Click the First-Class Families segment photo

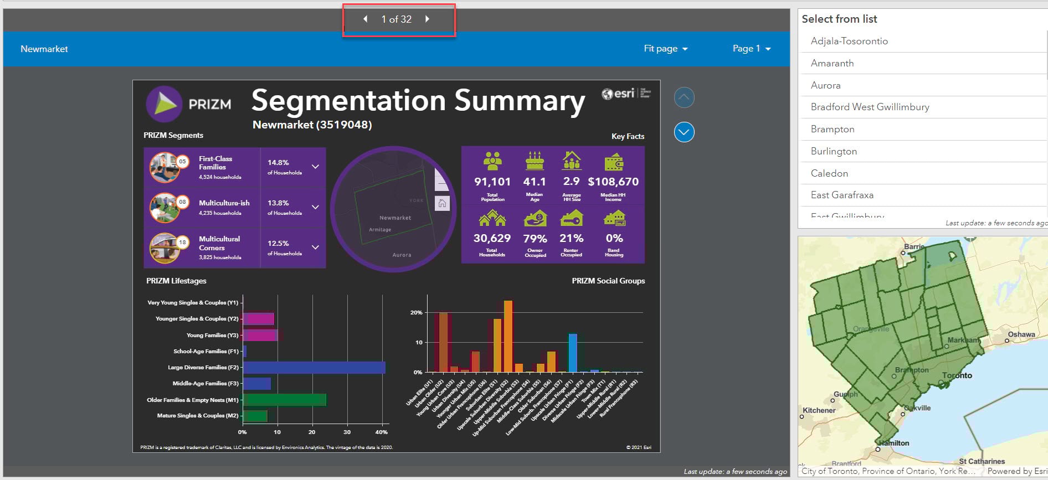[165, 168]
